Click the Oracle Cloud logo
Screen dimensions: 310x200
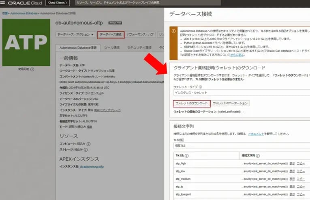click(x=24, y=3)
